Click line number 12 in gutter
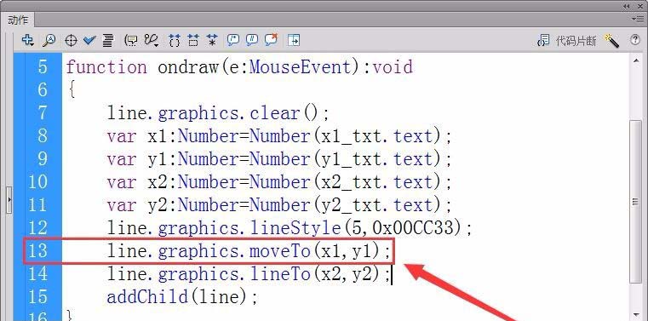 pyautogui.click(x=38, y=227)
